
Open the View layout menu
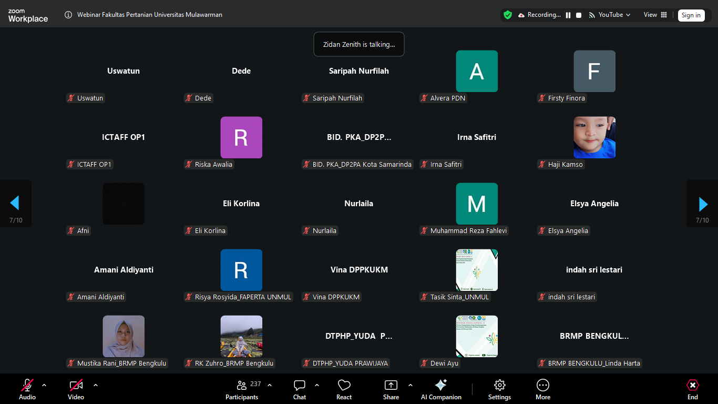(655, 15)
